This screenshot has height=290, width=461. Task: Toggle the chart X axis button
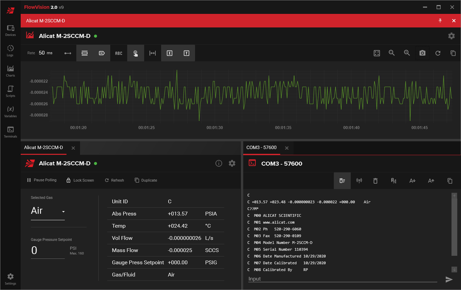[x=169, y=53]
